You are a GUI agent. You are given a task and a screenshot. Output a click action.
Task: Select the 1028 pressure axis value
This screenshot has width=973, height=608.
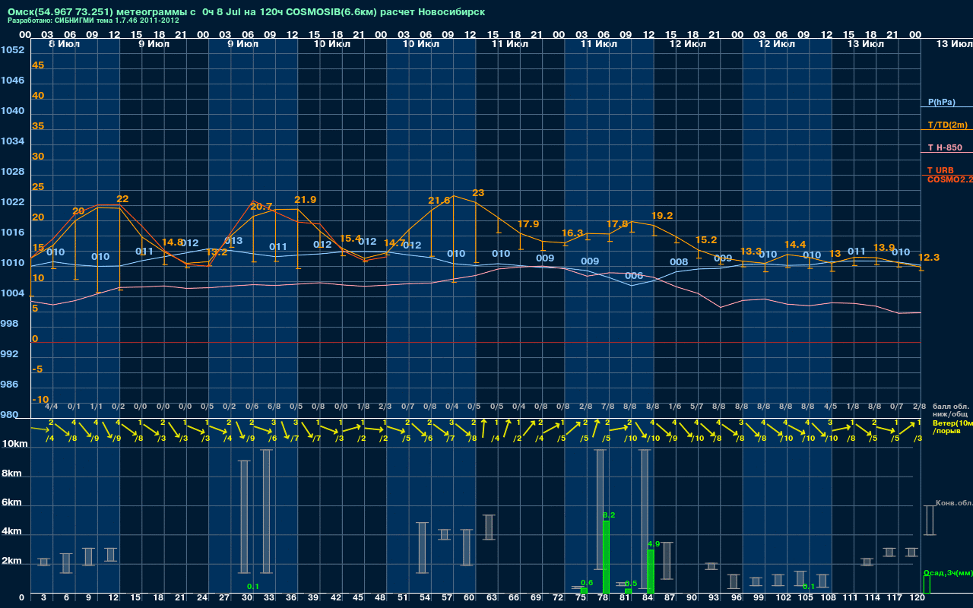tap(11, 172)
